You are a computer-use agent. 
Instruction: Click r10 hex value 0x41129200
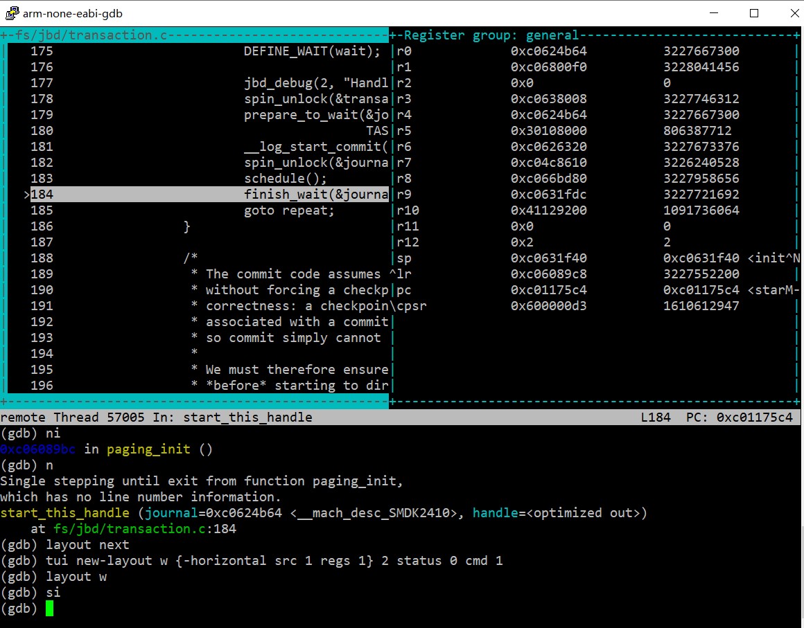[x=549, y=210]
